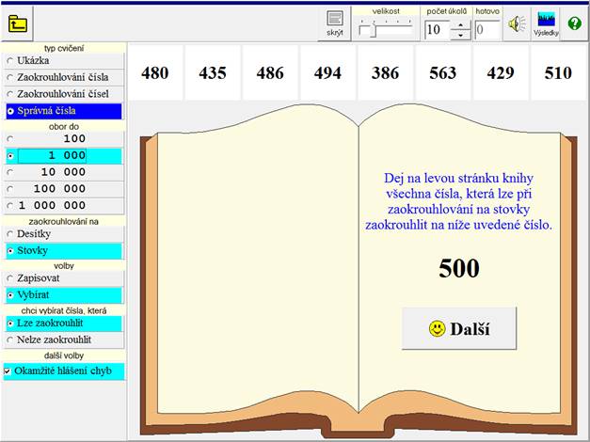590x442 pixels.
Task: Pick the number tile 386
Action: coord(385,72)
